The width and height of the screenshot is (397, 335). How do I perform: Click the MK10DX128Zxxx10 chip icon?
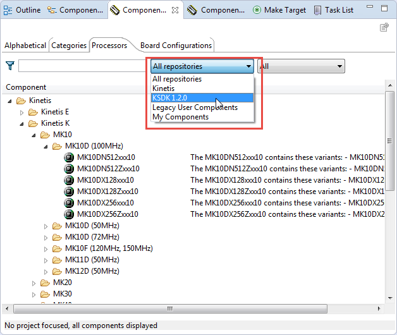69,192
